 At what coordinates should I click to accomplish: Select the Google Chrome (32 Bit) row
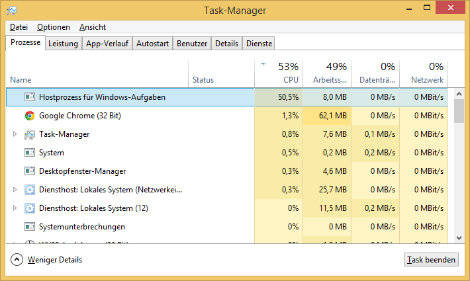point(227,116)
